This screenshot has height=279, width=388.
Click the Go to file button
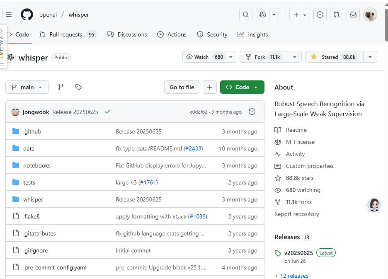pos(182,87)
